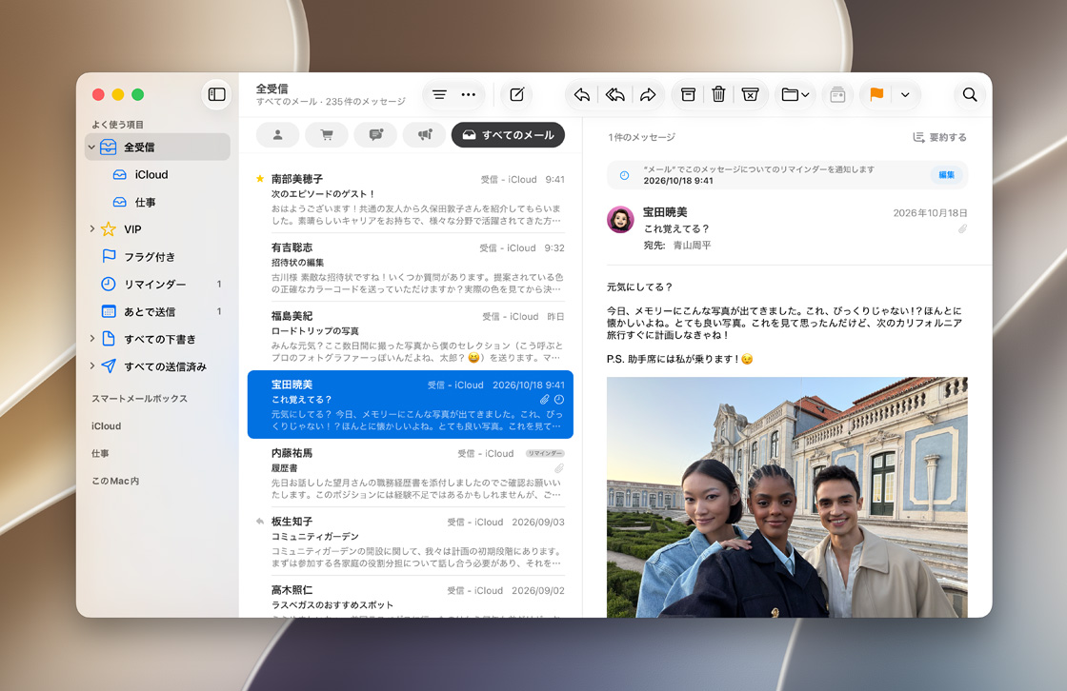
Task: Reply to the selected message
Action: click(x=582, y=94)
